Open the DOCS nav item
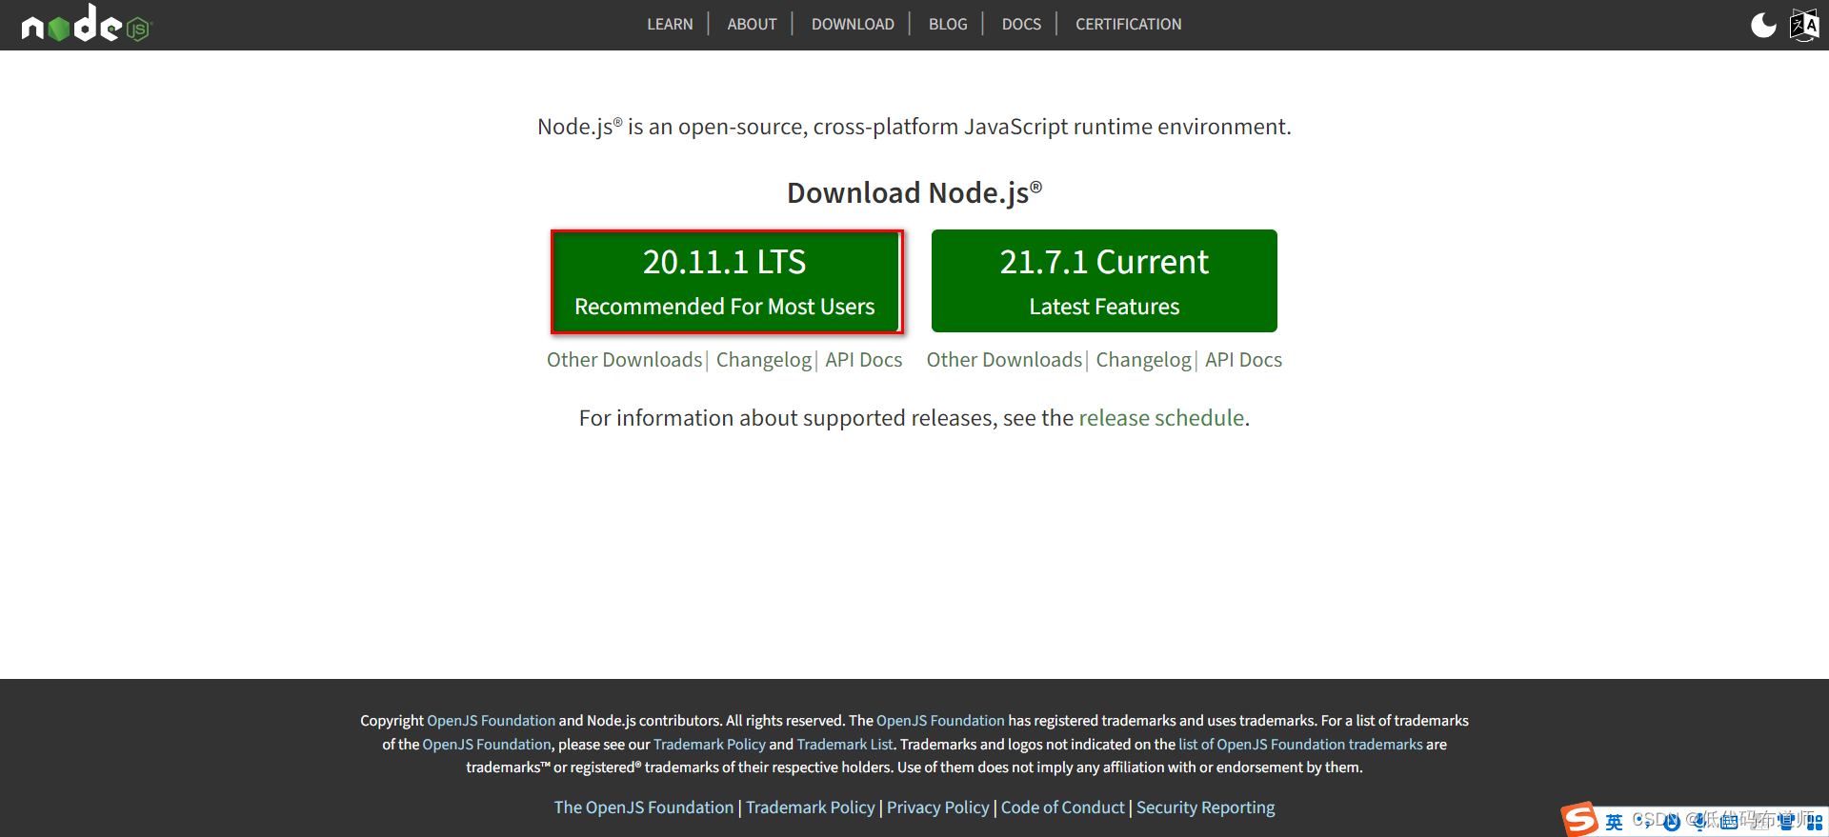 point(1021,25)
